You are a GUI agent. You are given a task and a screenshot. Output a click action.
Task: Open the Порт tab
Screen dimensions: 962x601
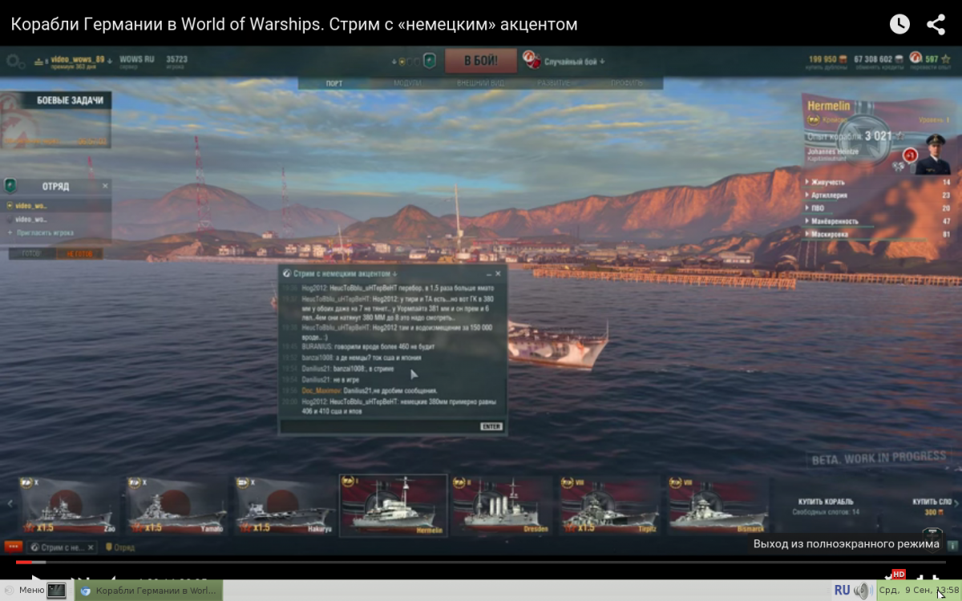click(334, 83)
